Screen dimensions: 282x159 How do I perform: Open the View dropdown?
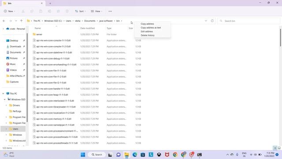(96, 11)
